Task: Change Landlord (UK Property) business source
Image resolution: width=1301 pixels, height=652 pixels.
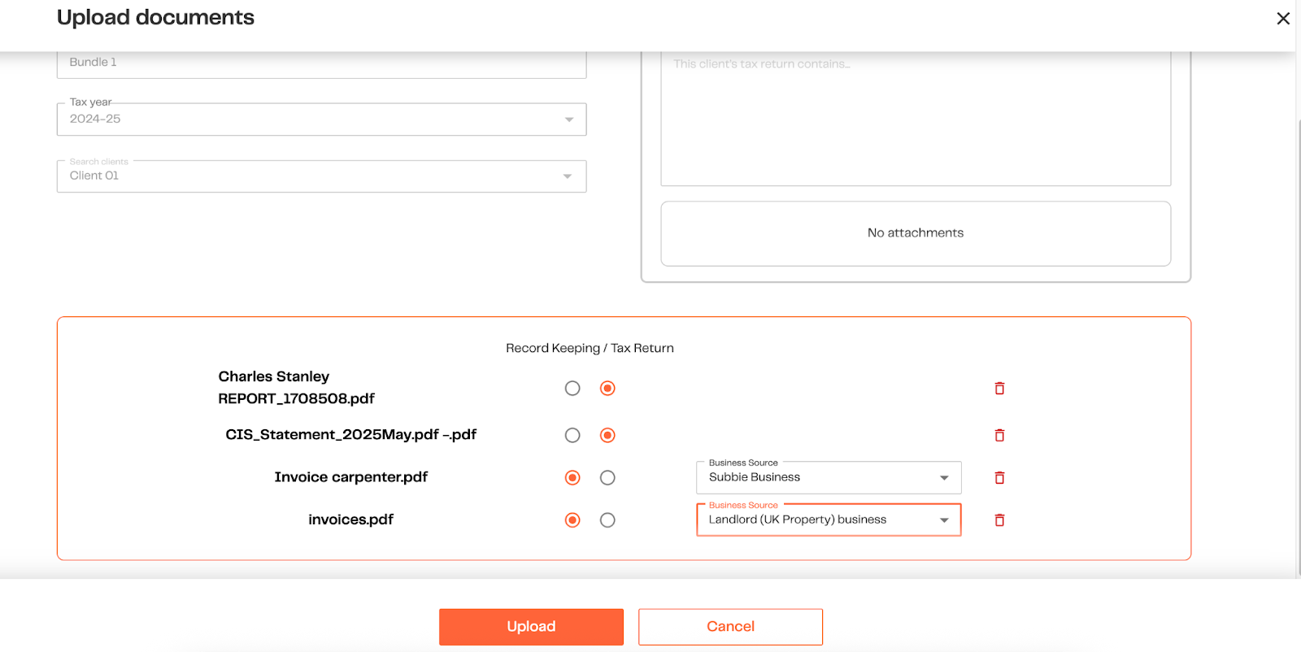Action: pyautogui.click(x=828, y=520)
